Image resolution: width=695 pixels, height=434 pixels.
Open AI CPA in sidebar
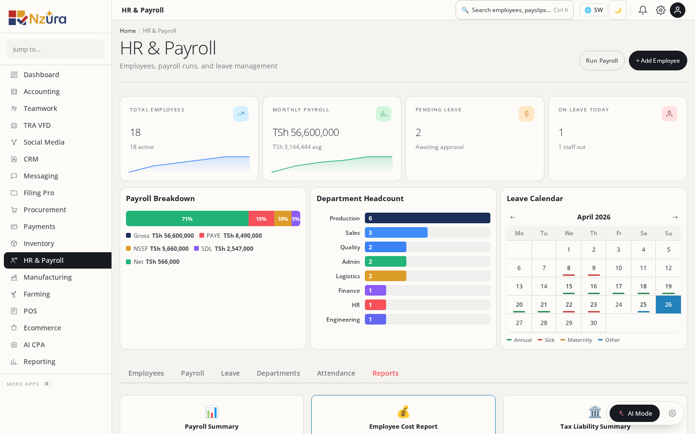coord(57,345)
